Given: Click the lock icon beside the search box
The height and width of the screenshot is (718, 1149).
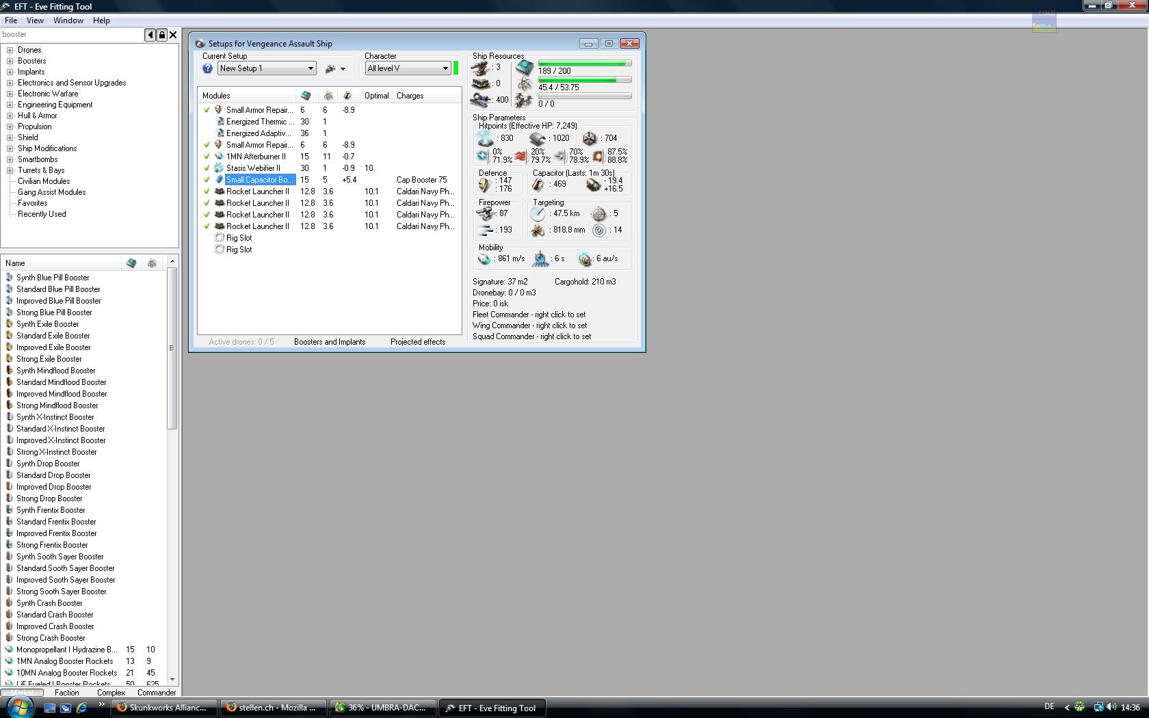Looking at the screenshot, I should [x=162, y=35].
